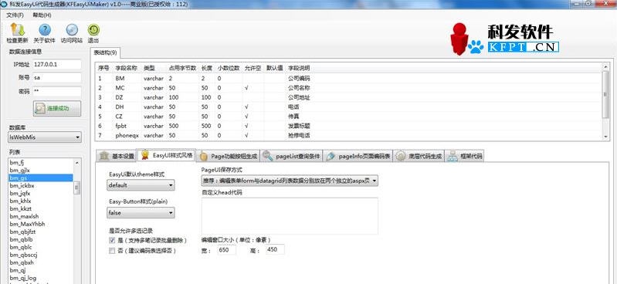Select bm_khlx in the table list
The width and height of the screenshot is (617, 284).
click(40, 201)
